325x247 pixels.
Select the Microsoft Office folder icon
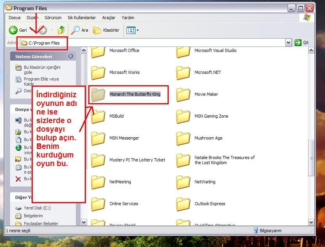pyautogui.click(x=98, y=52)
